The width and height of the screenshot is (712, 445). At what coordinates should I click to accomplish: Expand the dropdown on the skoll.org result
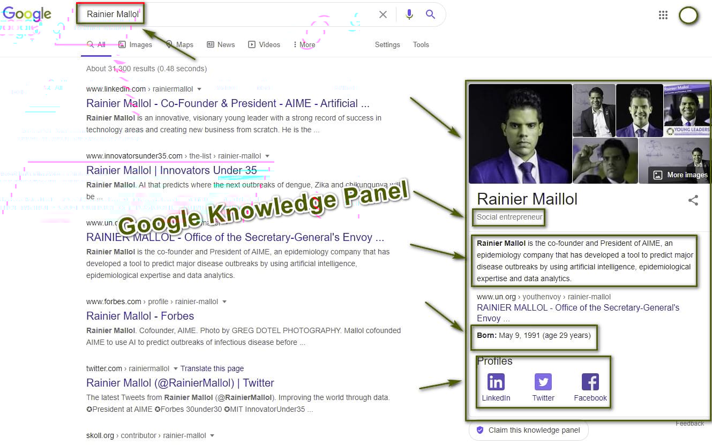click(x=212, y=435)
